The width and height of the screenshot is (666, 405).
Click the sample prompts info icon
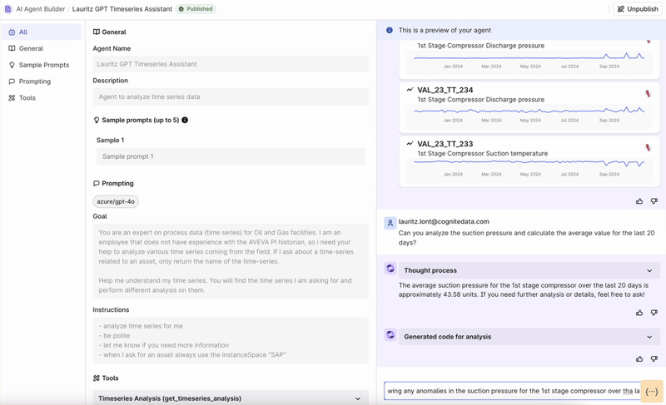click(x=185, y=120)
